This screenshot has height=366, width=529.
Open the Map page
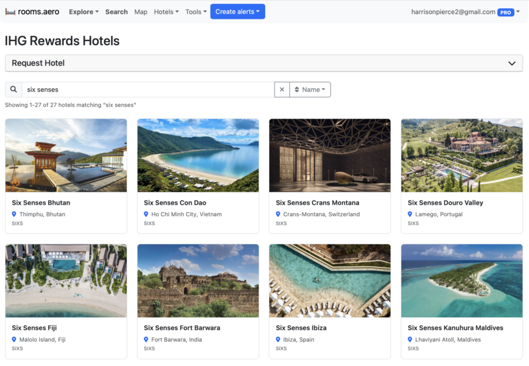pos(140,12)
